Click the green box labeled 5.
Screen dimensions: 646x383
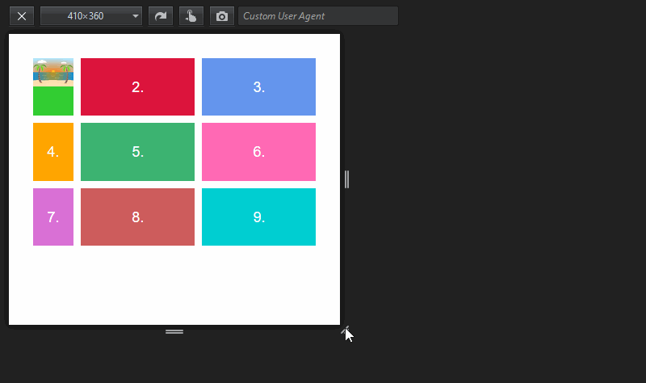137,152
